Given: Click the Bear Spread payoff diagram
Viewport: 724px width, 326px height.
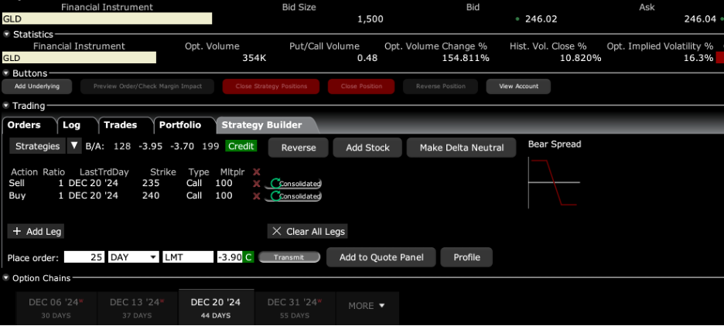Looking at the screenshot, I should [x=554, y=182].
